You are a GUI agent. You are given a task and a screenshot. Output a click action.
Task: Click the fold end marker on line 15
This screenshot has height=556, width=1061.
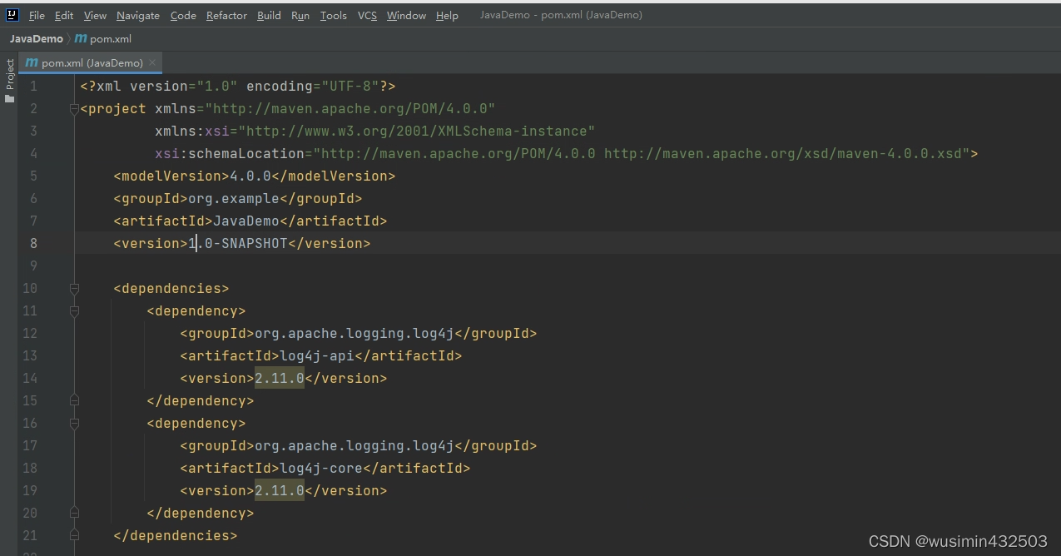click(x=74, y=401)
